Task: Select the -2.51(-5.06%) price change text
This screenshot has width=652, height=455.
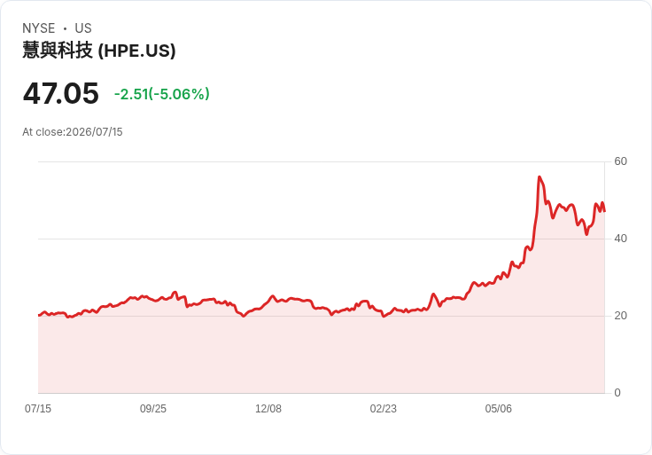Action: click(x=162, y=94)
